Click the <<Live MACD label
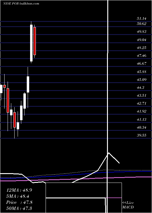 (128, 205)
